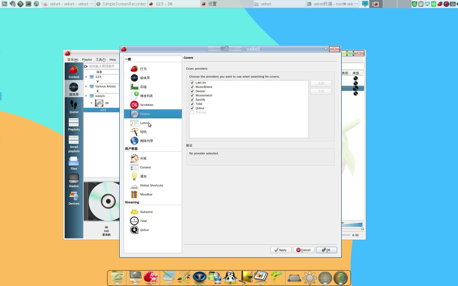
Task: Open the Help menu
Action: click(x=113, y=60)
